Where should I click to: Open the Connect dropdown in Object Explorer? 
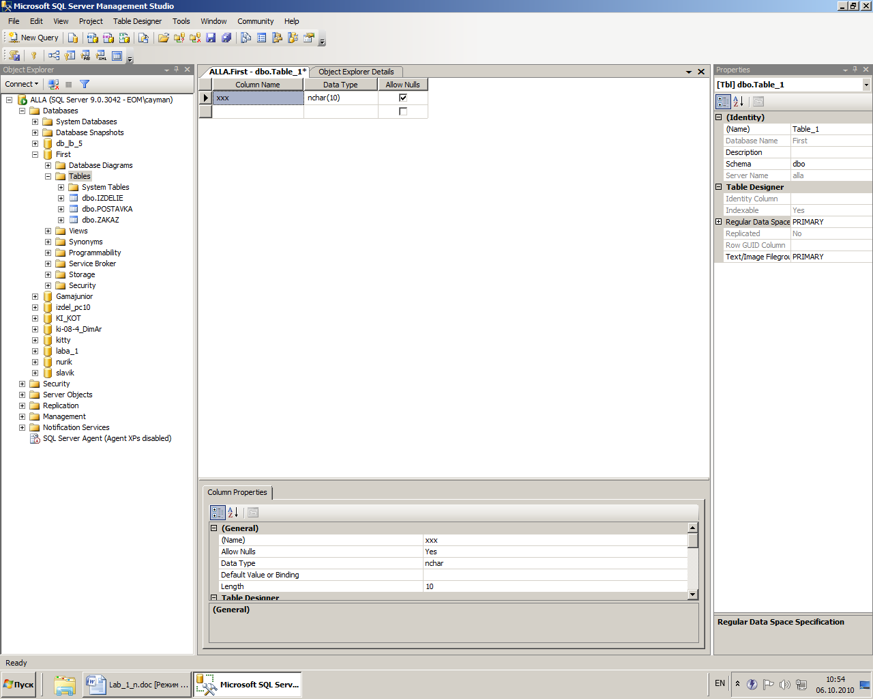pos(22,84)
